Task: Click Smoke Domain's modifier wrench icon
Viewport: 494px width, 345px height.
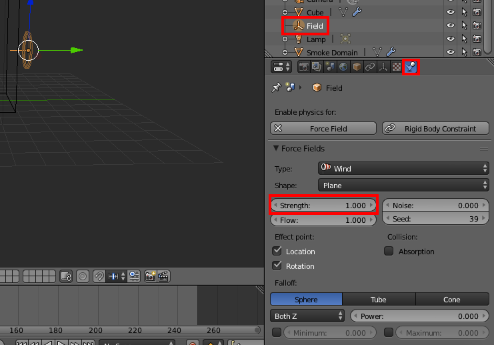Action: (391, 52)
